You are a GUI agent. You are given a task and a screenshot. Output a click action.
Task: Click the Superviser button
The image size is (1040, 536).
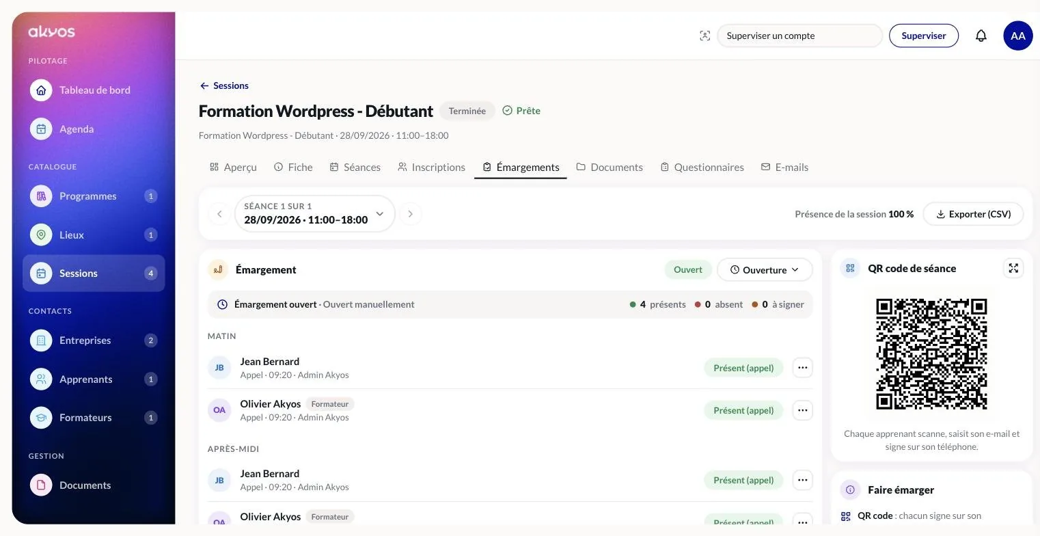click(923, 36)
